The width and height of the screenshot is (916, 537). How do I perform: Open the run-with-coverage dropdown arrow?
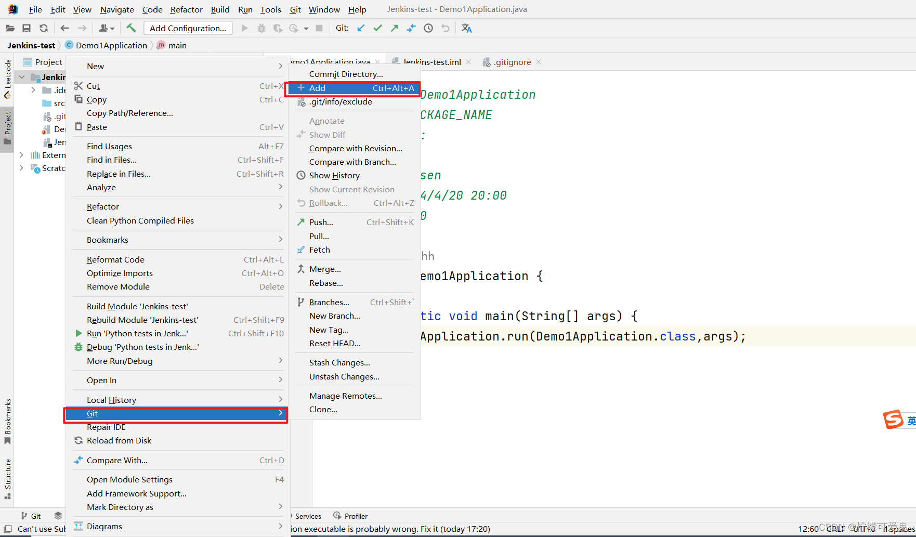click(x=306, y=29)
